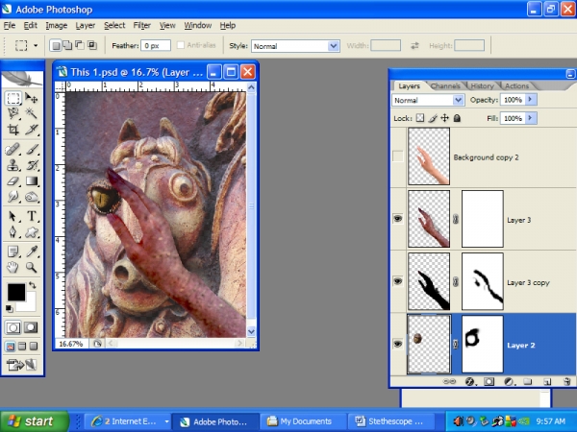The height and width of the screenshot is (432, 577).
Task: Switch to the History tab
Action: coord(482,86)
